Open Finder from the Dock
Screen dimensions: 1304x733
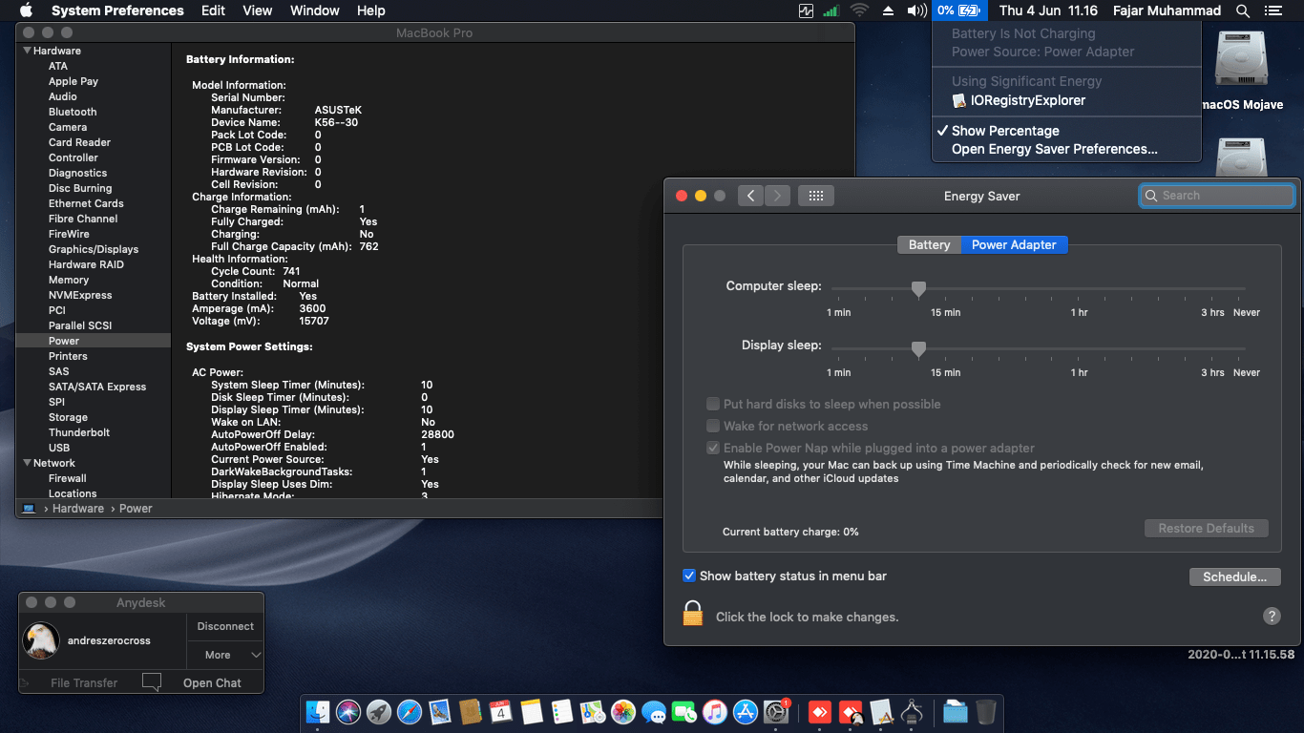318,712
